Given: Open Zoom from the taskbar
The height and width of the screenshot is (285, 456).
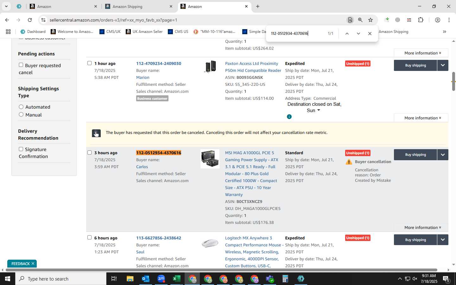Looking at the screenshot, I should 161,279.
